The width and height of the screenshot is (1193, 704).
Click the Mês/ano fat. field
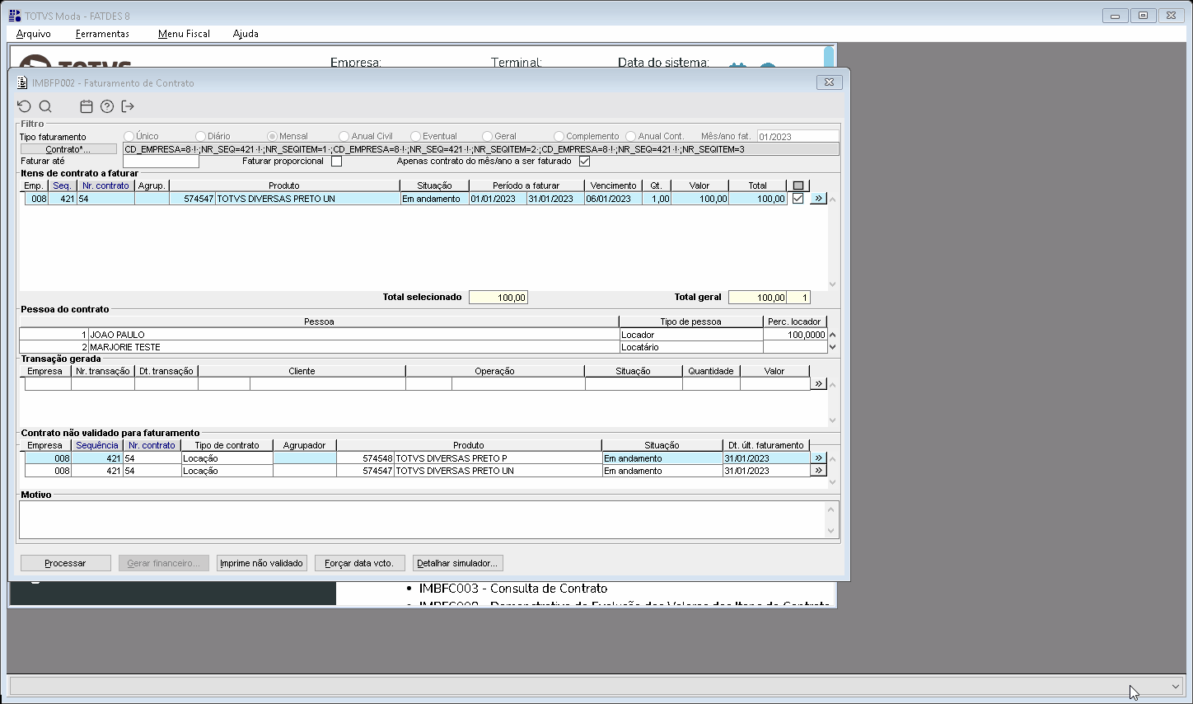[798, 136]
